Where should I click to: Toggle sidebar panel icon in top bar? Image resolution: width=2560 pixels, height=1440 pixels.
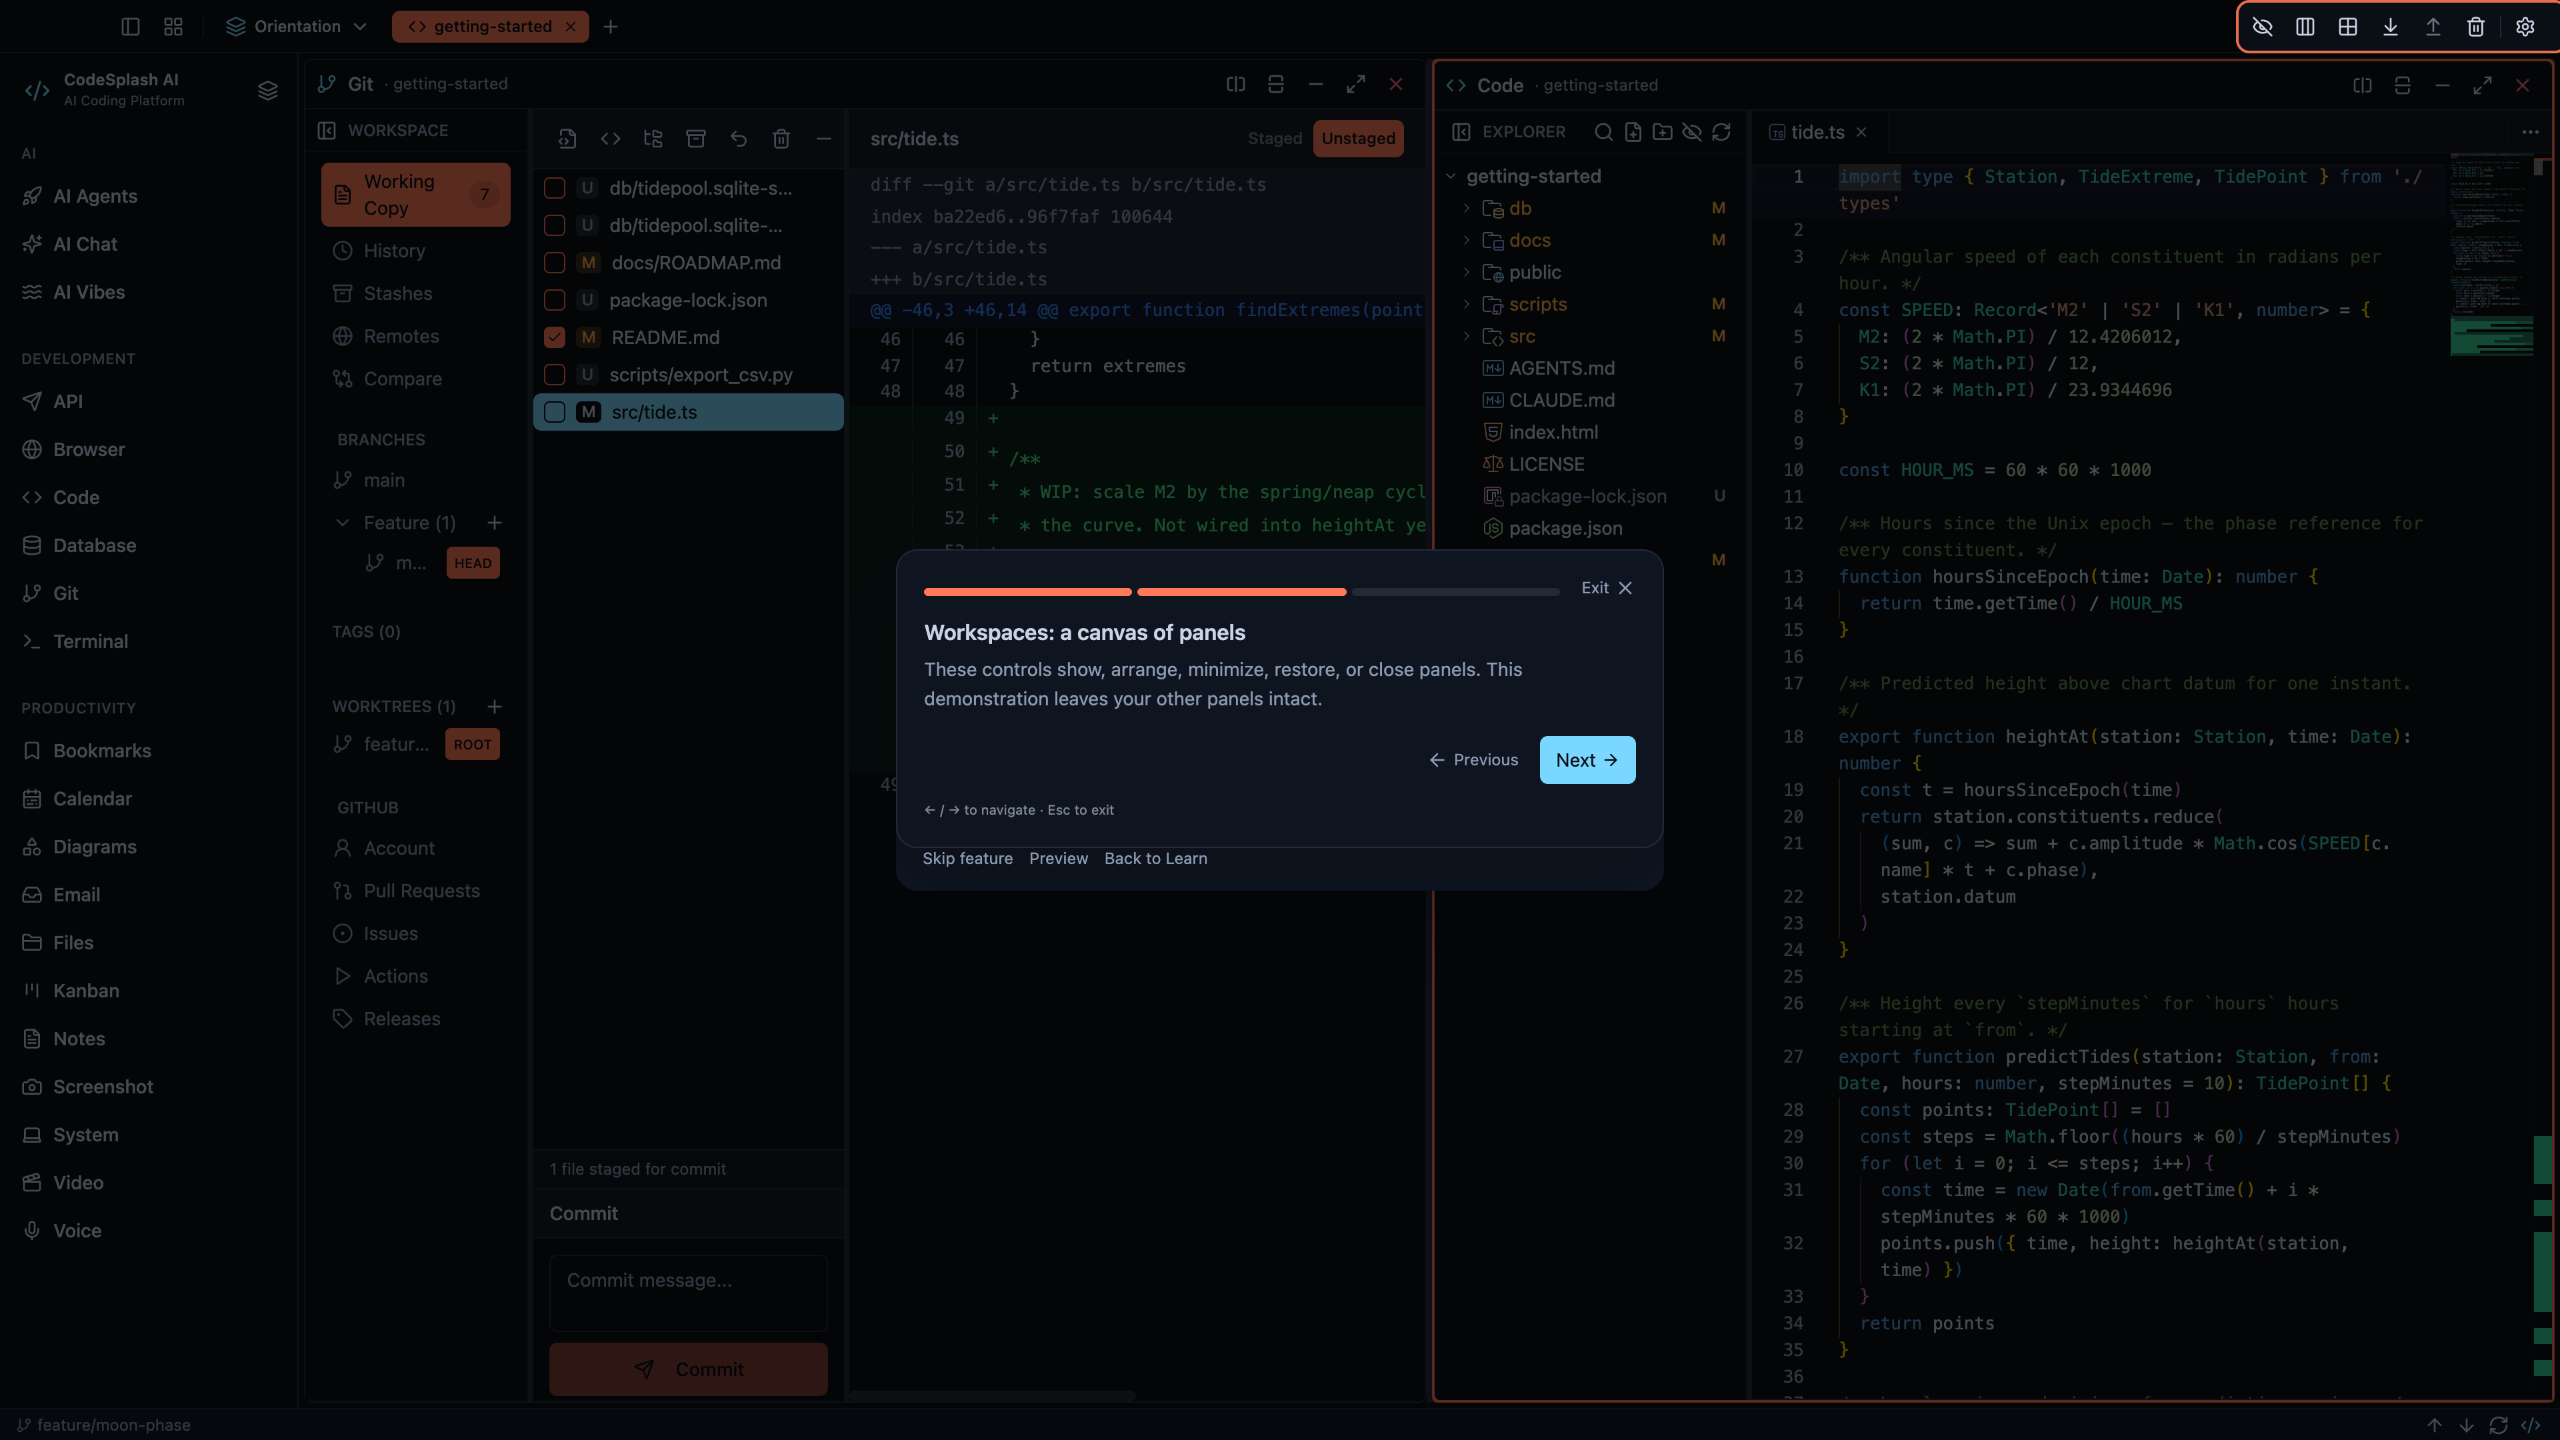pos(130,27)
